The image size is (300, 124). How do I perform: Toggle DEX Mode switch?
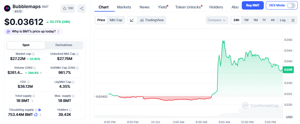[291, 5]
